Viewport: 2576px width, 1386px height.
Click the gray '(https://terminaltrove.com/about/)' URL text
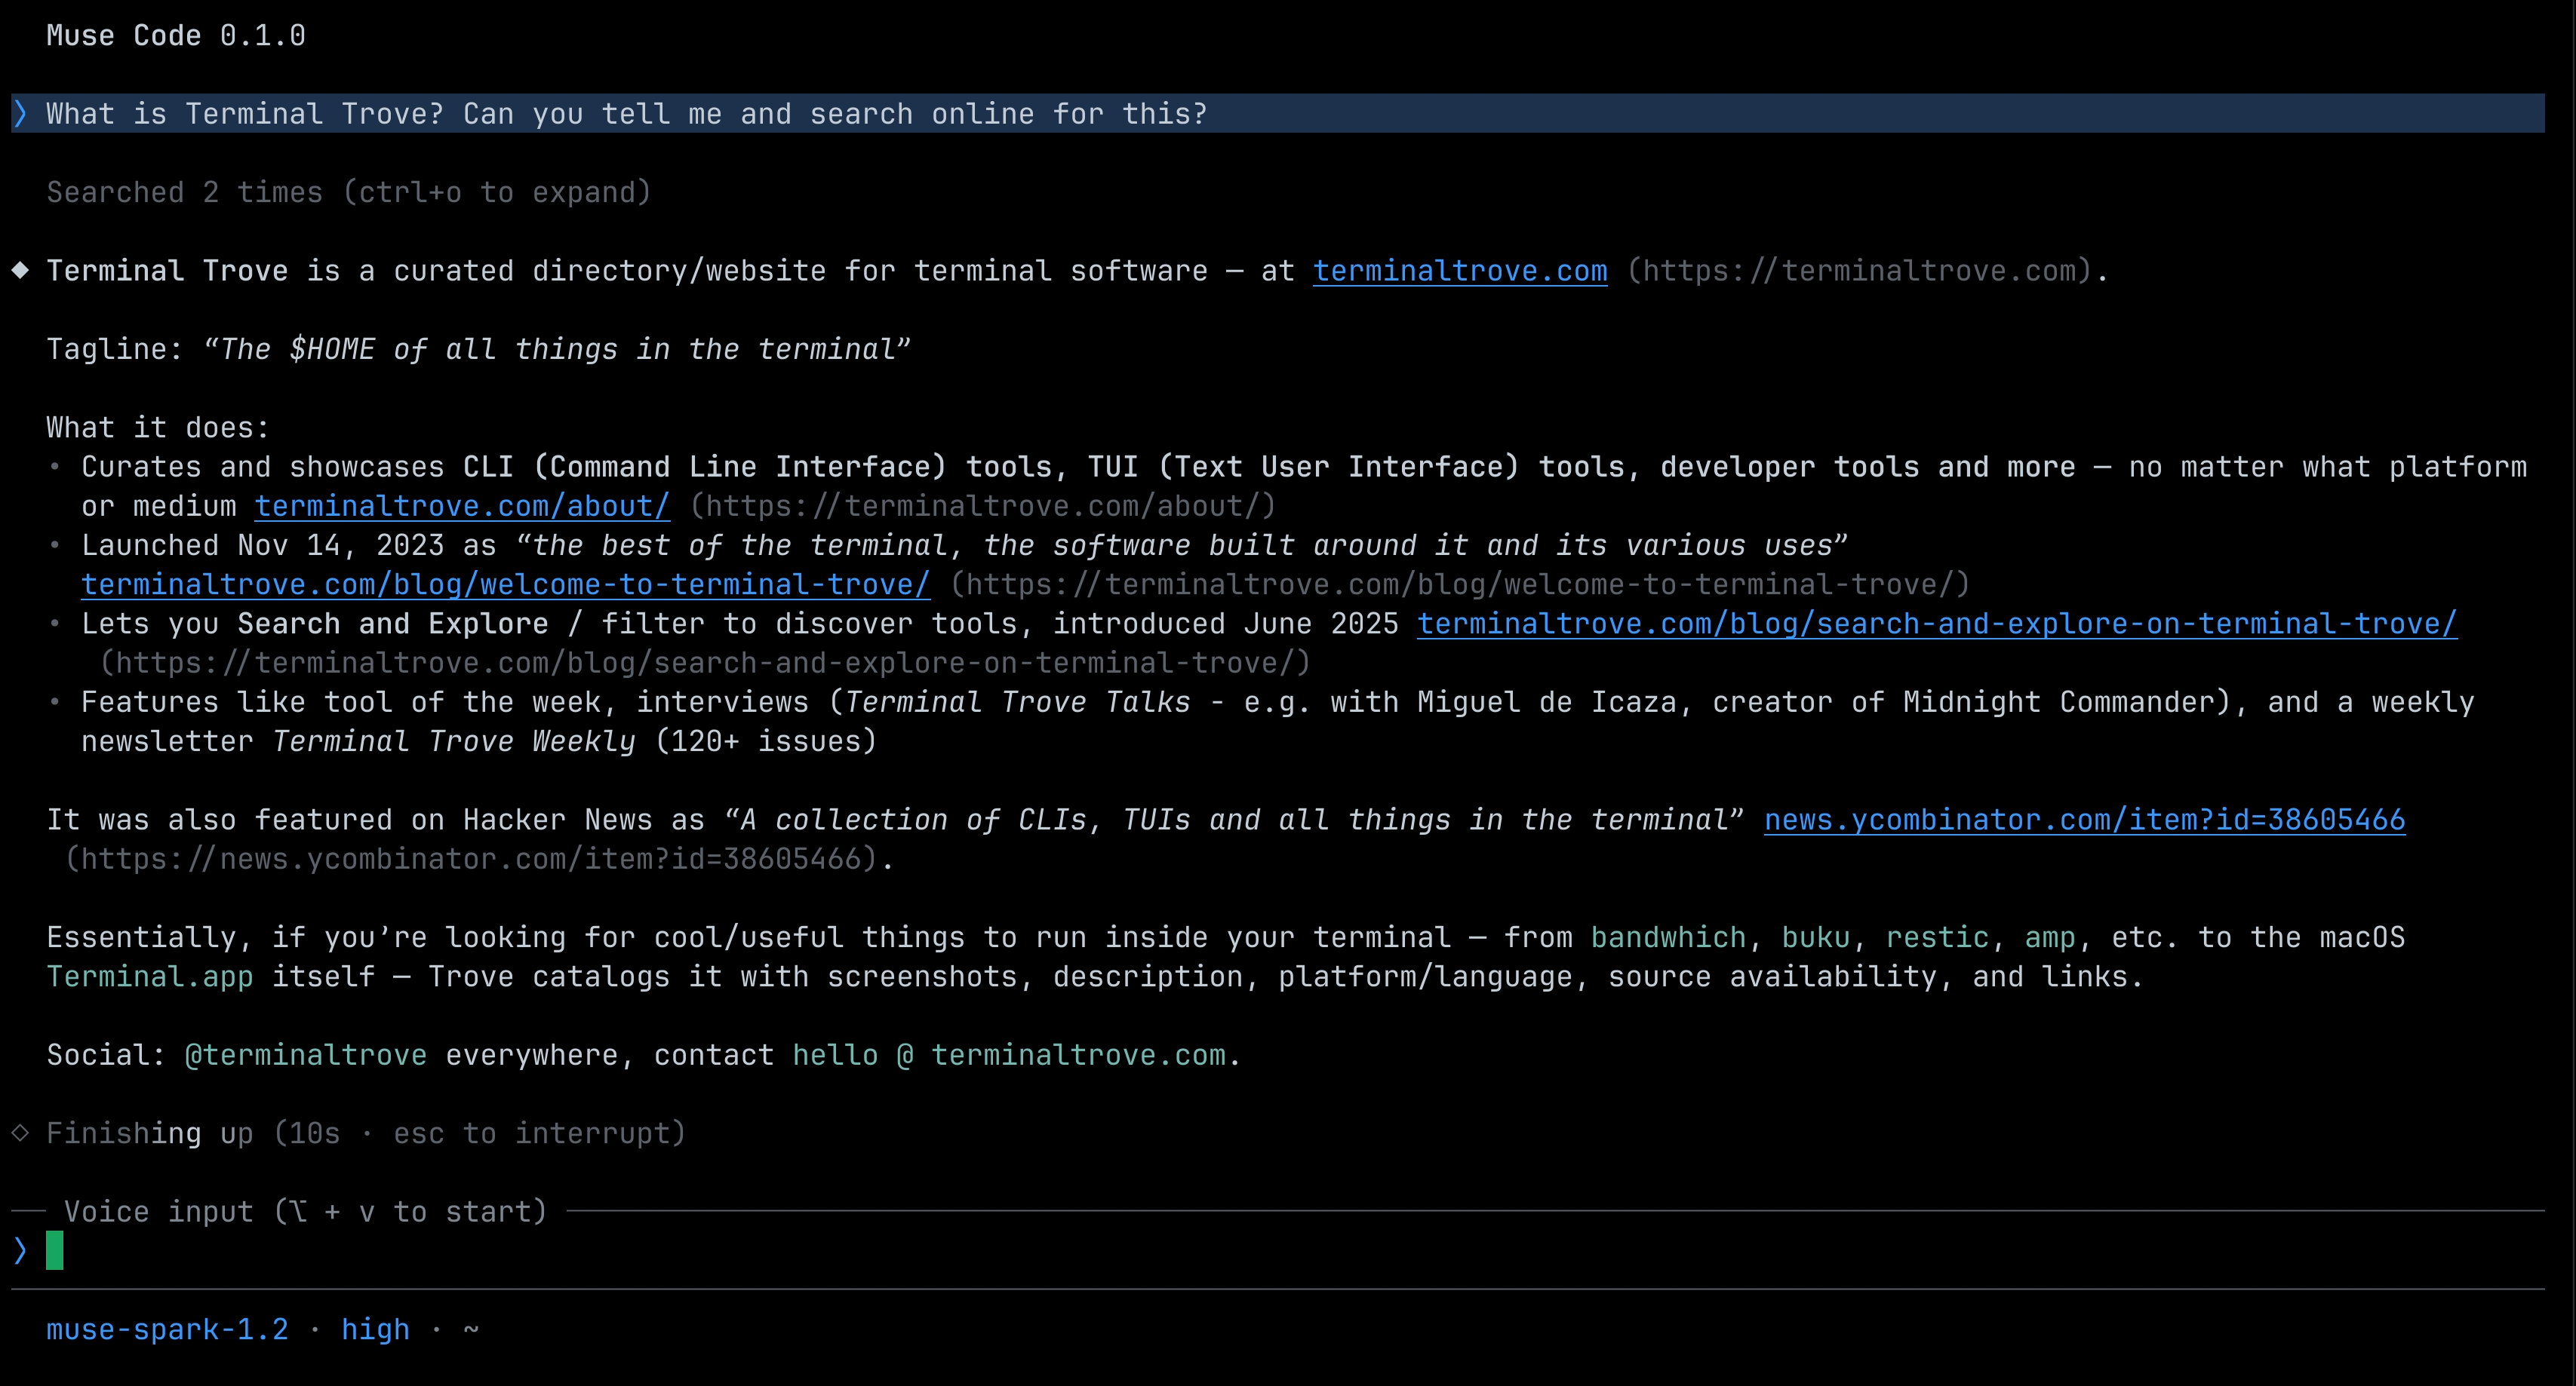(983, 507)
